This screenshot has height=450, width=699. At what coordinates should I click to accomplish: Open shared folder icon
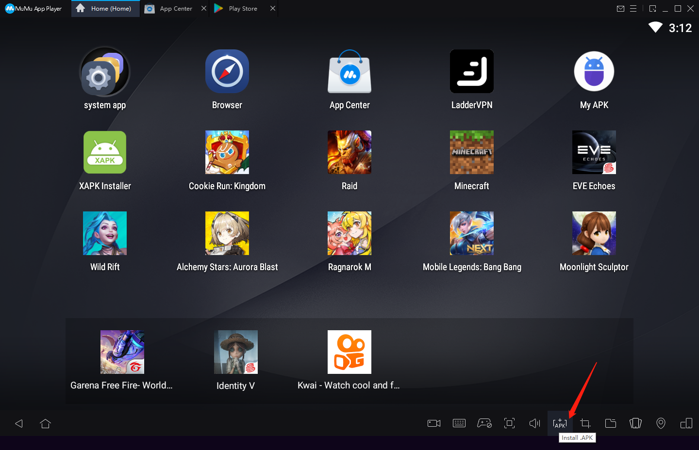(x=611, y=423)
